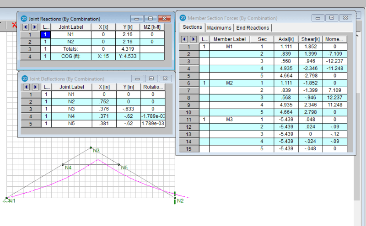Click the 2D icon of Joint Reactions window
The image size is (366, 226).
point(24,19)
